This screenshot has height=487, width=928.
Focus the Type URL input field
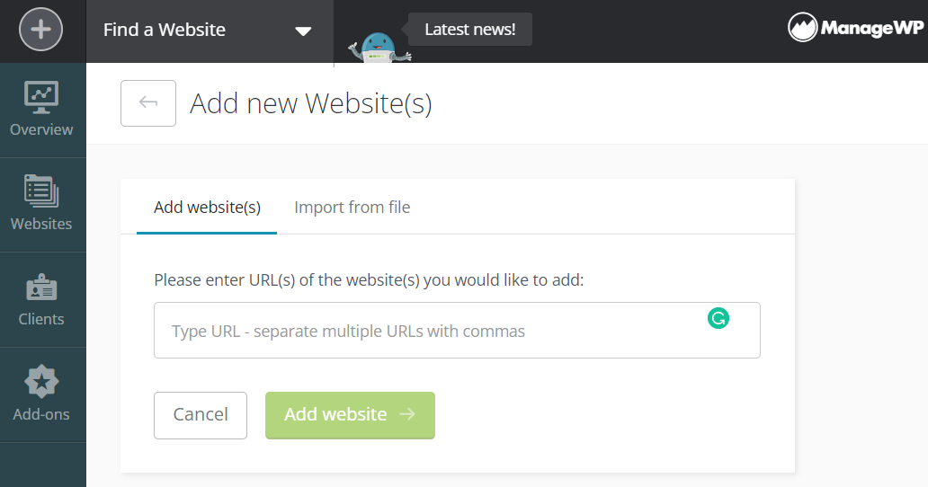coord(432,331)
